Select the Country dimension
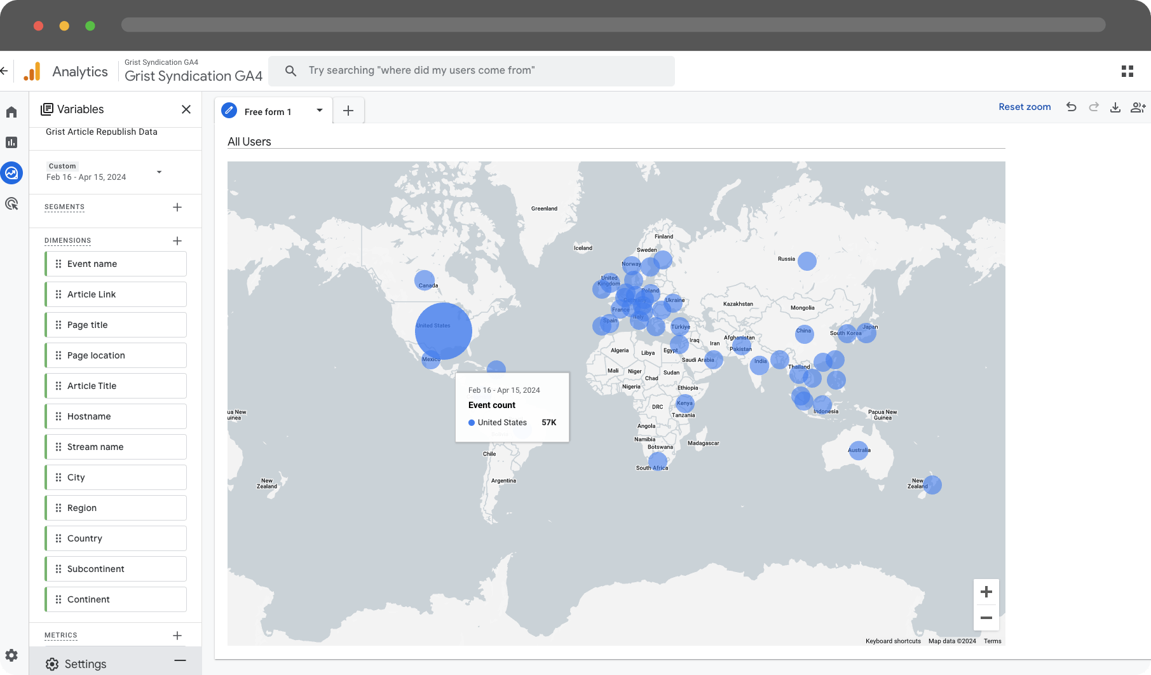The width and height of the screenshot is (1151, 675). [x=116, y=538]
